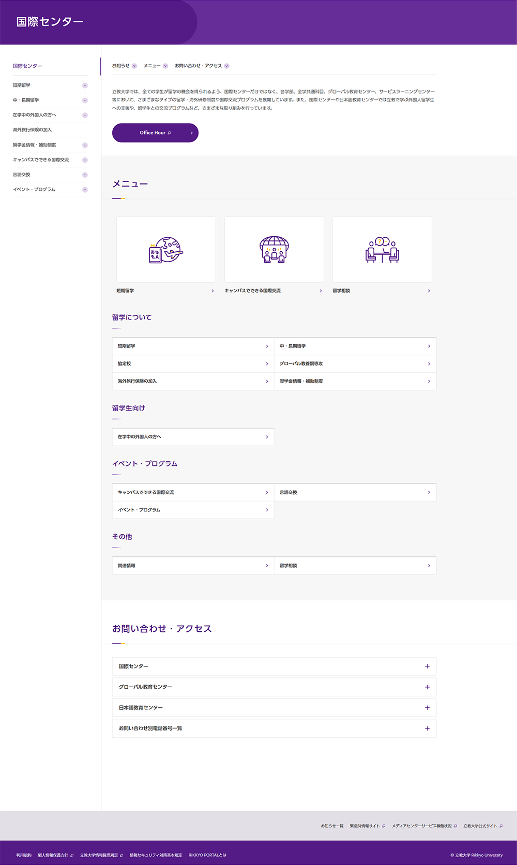Open グローバル教養副専攻 link
The height and width of the screenshot is (865, 517).
click(x=355, y=364)
